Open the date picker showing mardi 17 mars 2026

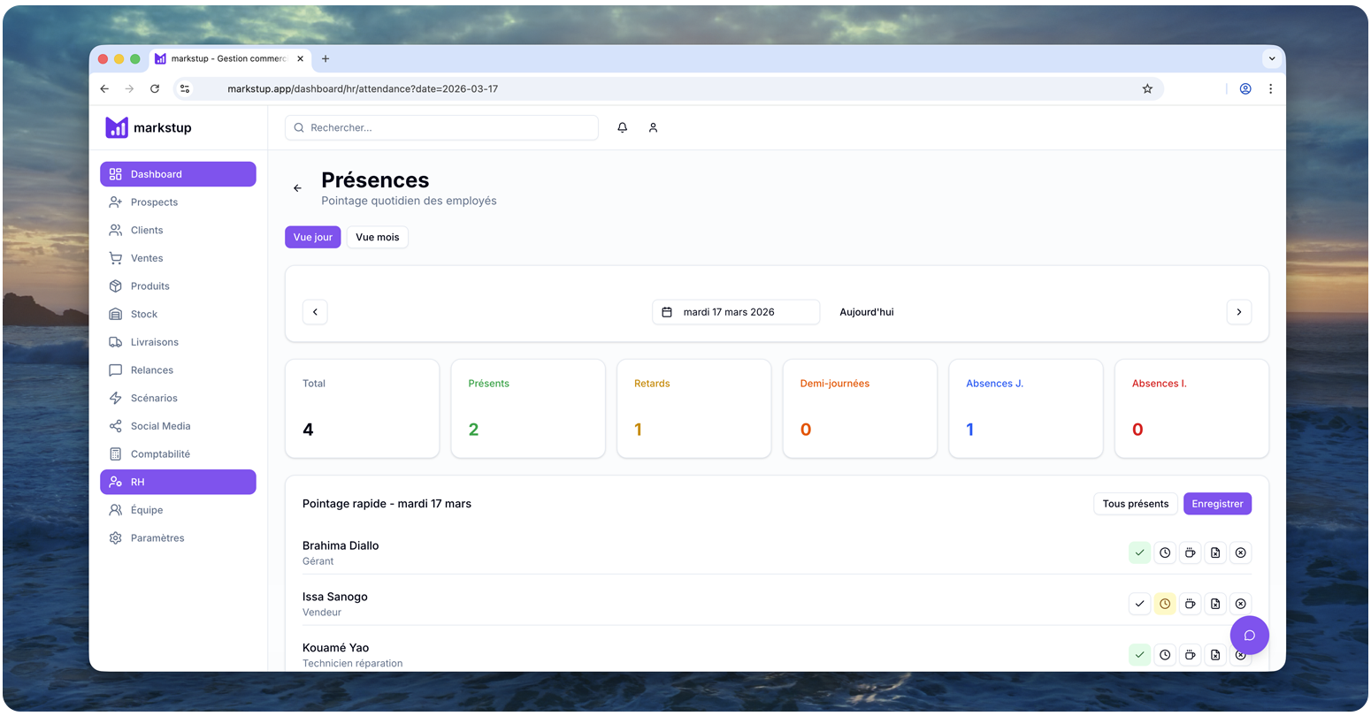(735, 312)
